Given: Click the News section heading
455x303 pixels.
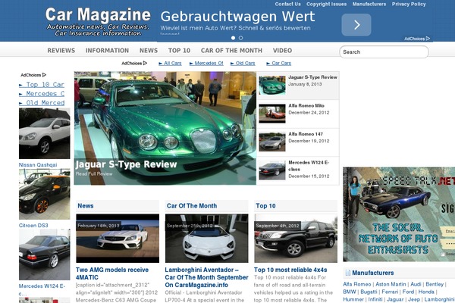Looking at the screenshot, I should click(85, 206).
